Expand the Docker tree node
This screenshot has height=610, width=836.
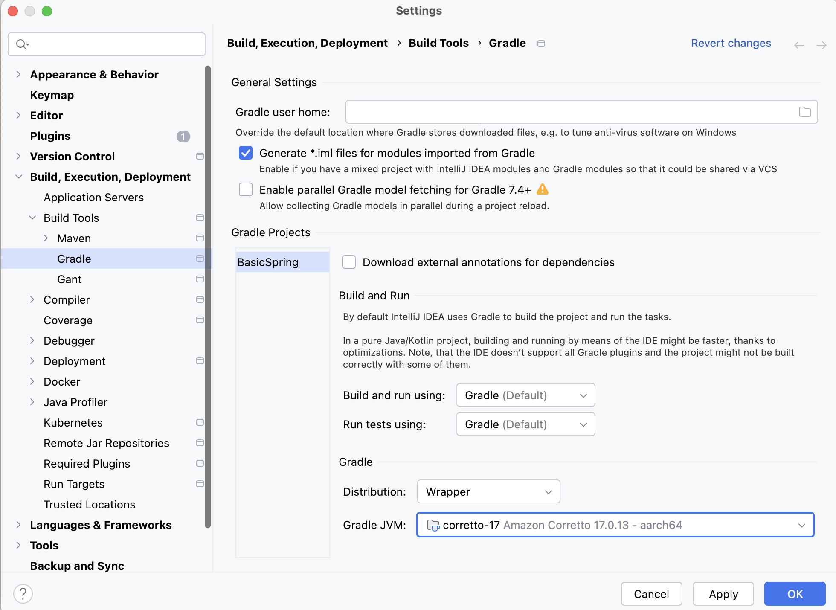32,381
